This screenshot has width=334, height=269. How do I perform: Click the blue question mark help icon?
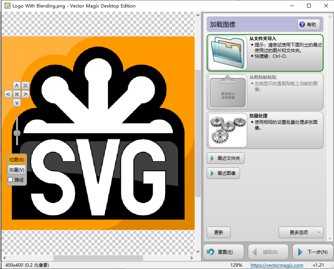coord(302,24)
